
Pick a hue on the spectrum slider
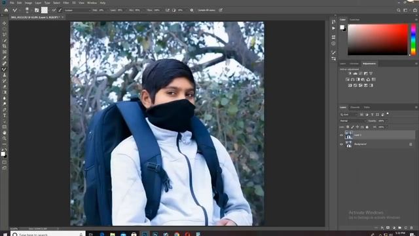point(413,39)
